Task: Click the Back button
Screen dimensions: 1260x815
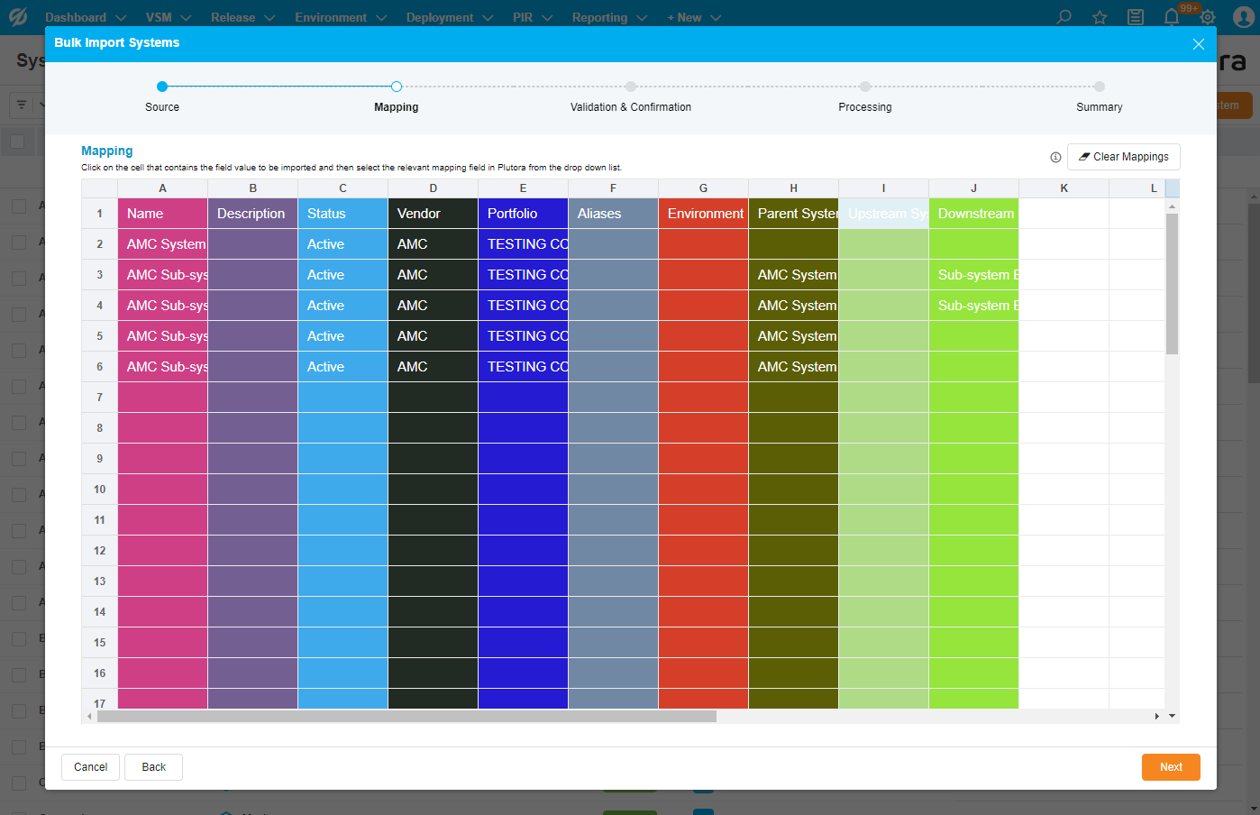Action: (153, 767)
